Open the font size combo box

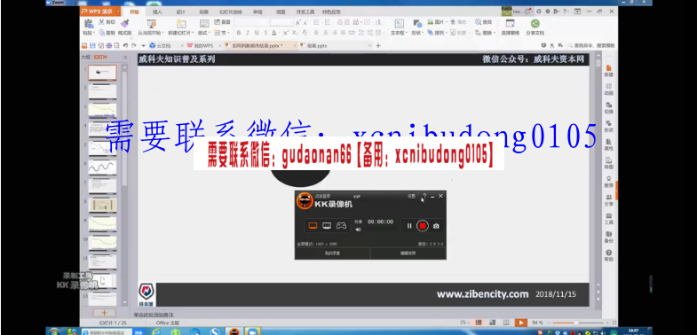pyautogui.click(x=281, y=22)
